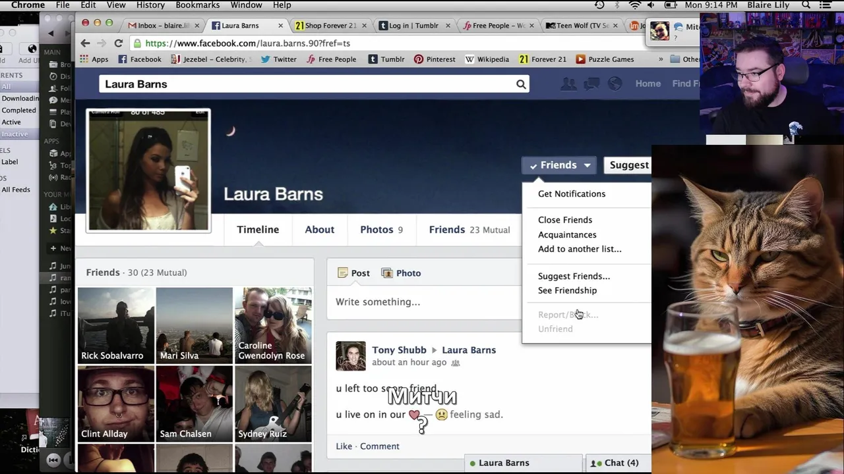Open the Tumblr bookmark

pos(386,59)
